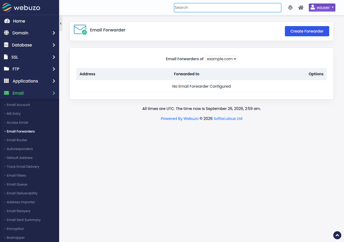The image size is (344, 242).
Task: Click the Create Forwarder button
Action: point(307,31)
